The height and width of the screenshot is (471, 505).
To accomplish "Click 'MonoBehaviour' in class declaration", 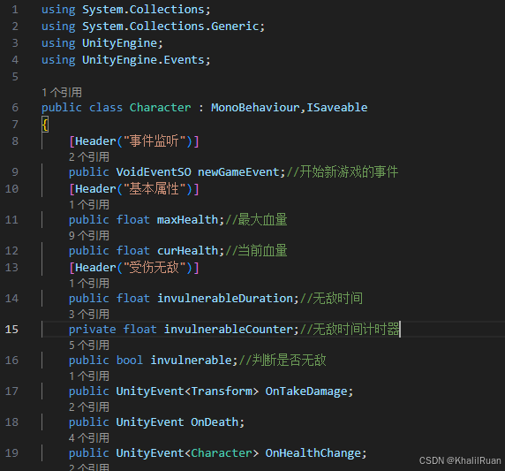I will click(x=255, y=107).
